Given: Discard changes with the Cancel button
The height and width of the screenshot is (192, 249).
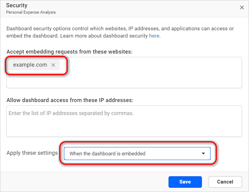Looking at the screenshot, I should [225, 182].
